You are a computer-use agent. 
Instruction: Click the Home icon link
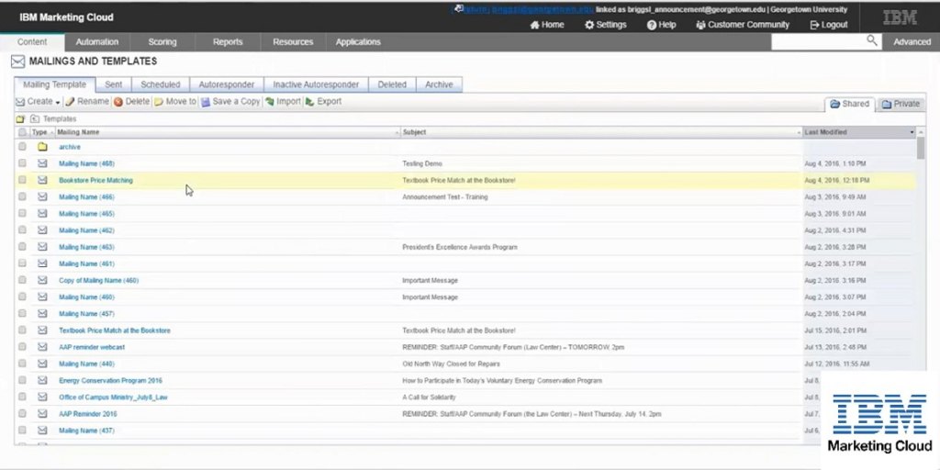547,25
